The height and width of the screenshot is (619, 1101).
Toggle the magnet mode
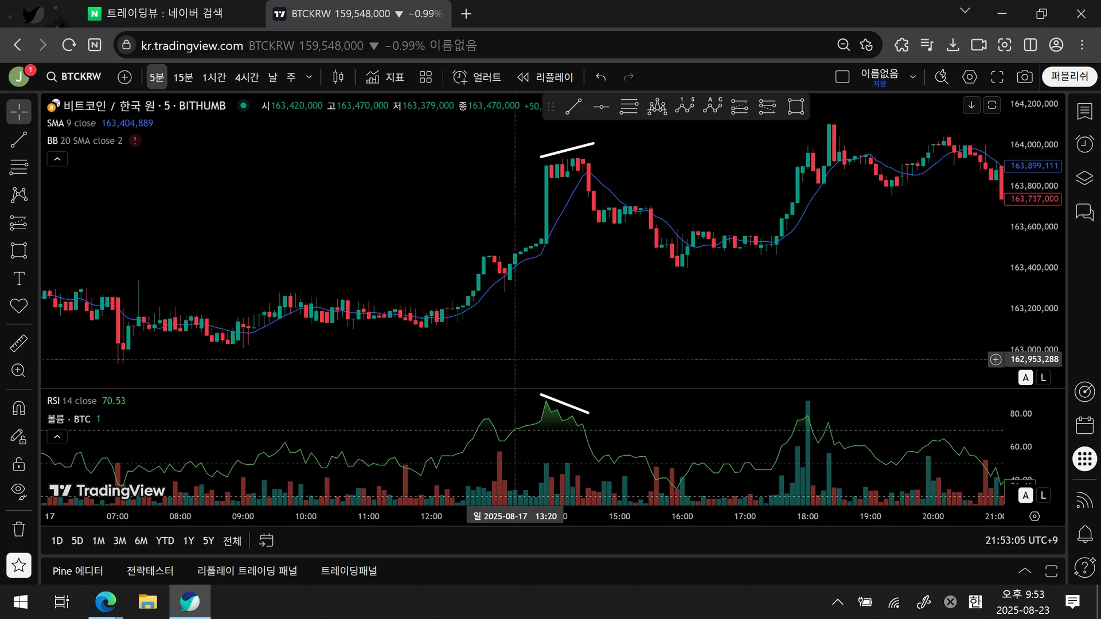(19, 408)
